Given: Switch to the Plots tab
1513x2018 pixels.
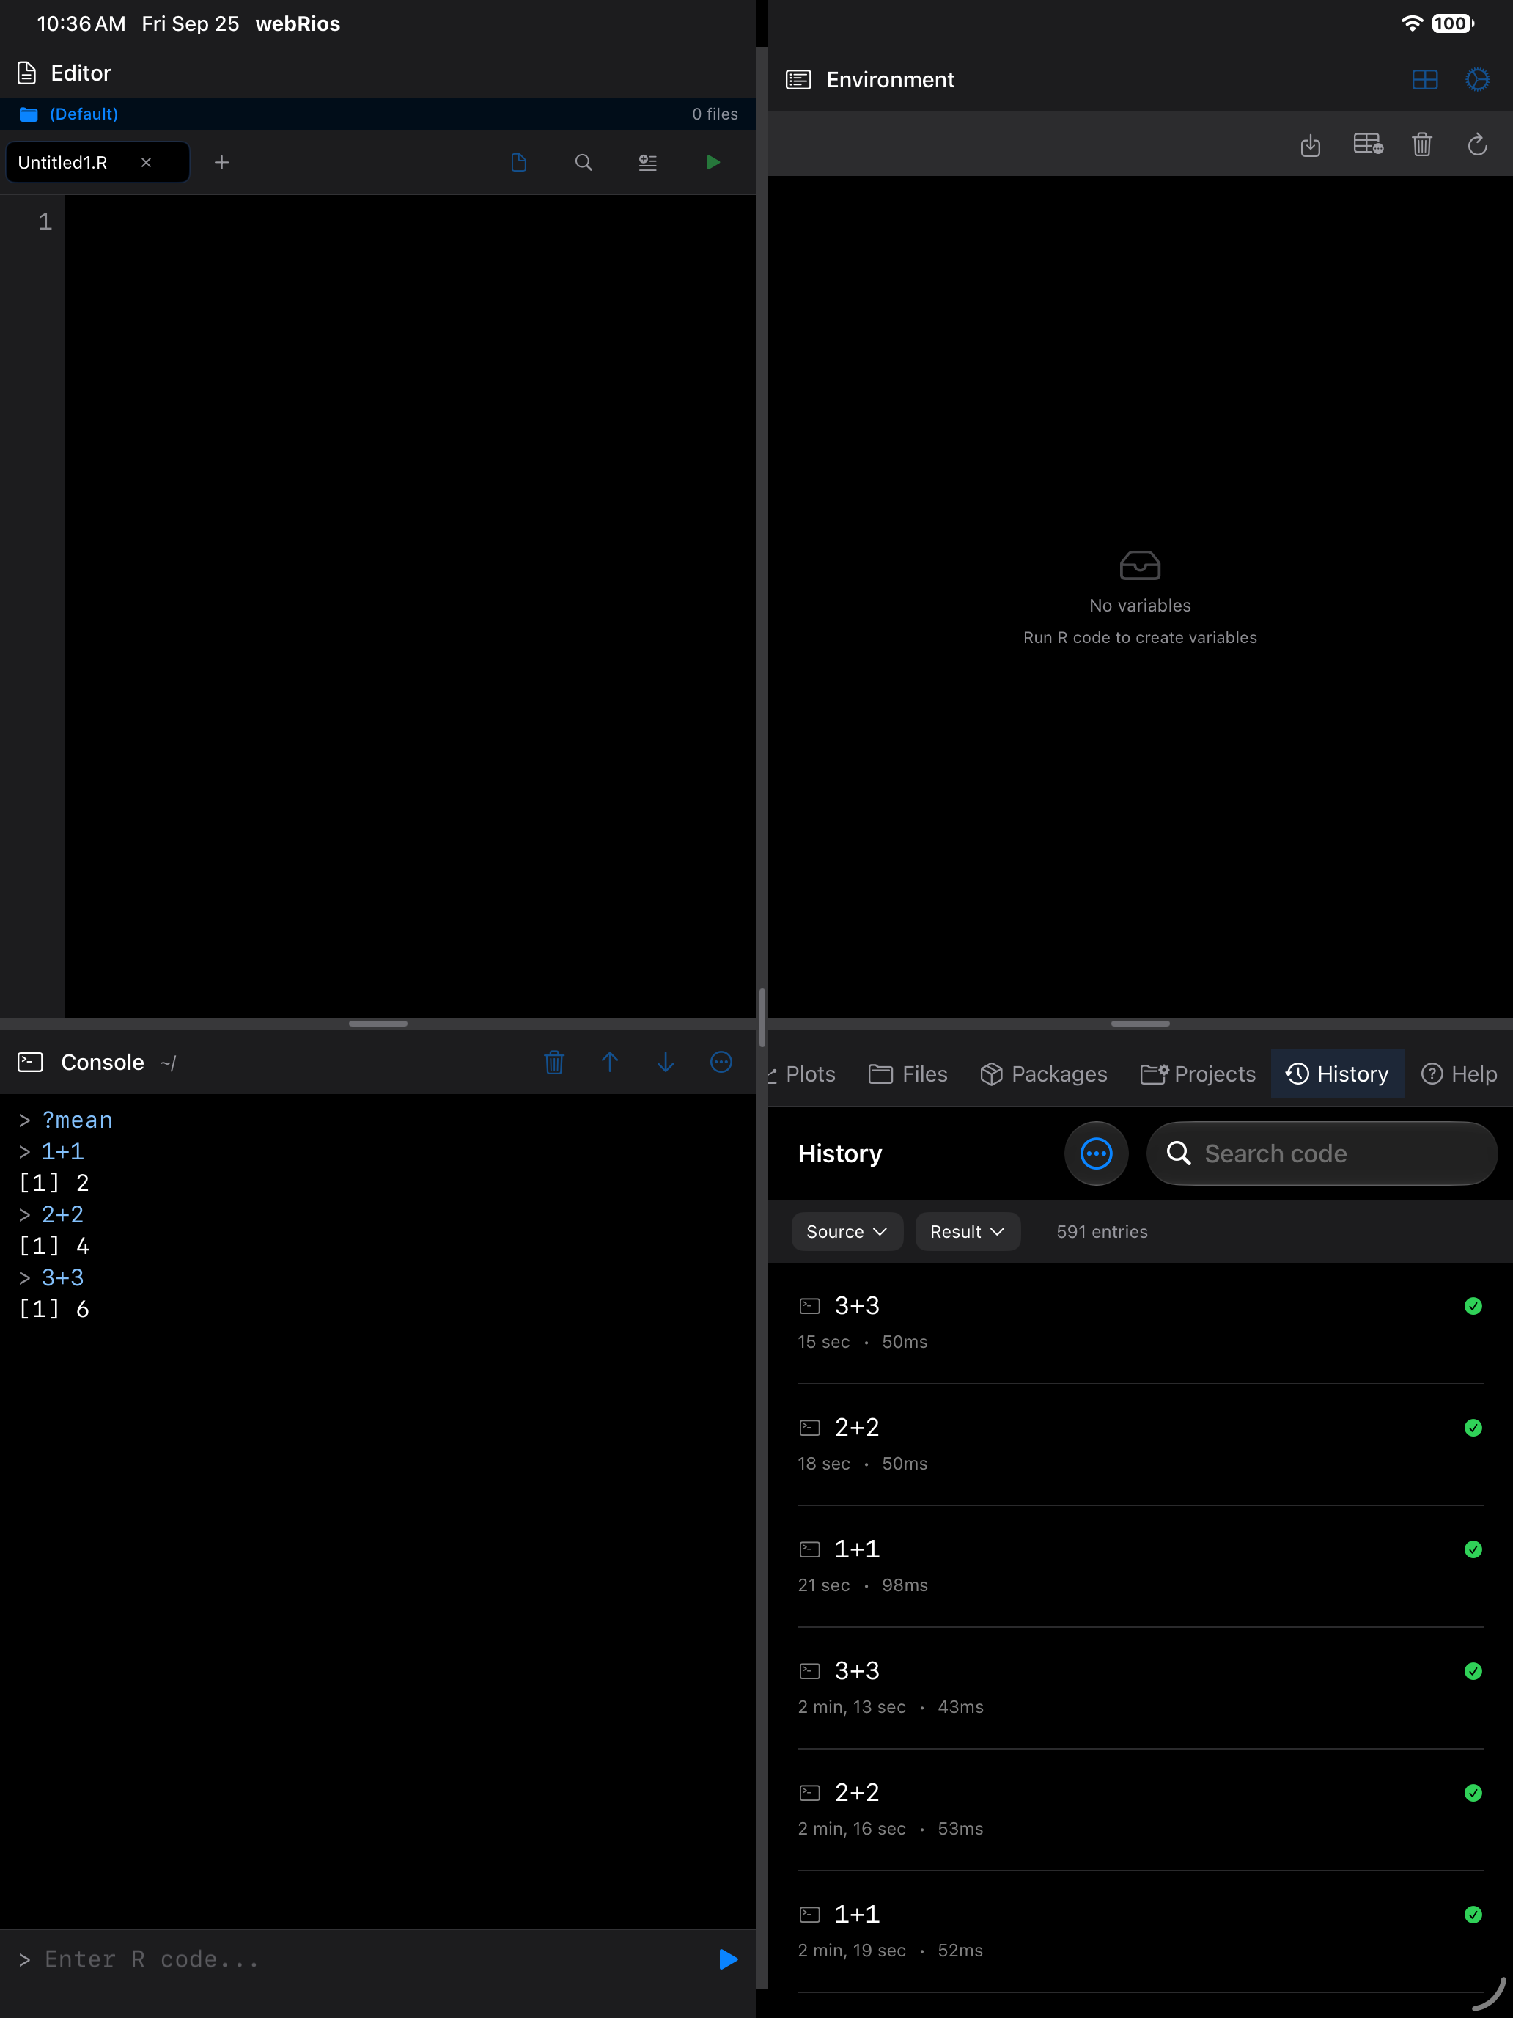Looking at the screenshot, I should pos(802,1074).
